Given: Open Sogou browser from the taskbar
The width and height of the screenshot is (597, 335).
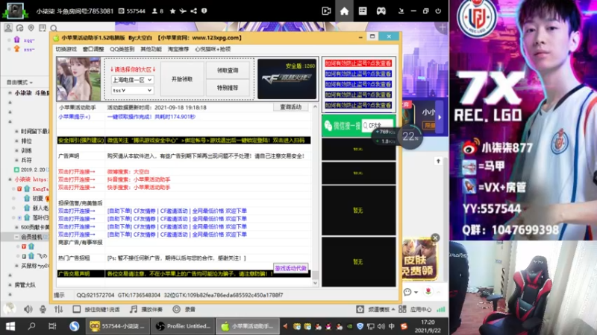Looking at the screenshot, I should point(74,326).
